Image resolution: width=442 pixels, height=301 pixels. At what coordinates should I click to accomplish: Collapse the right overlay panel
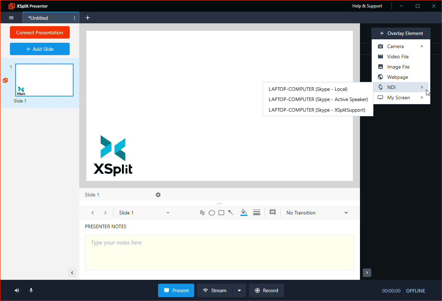367,273
